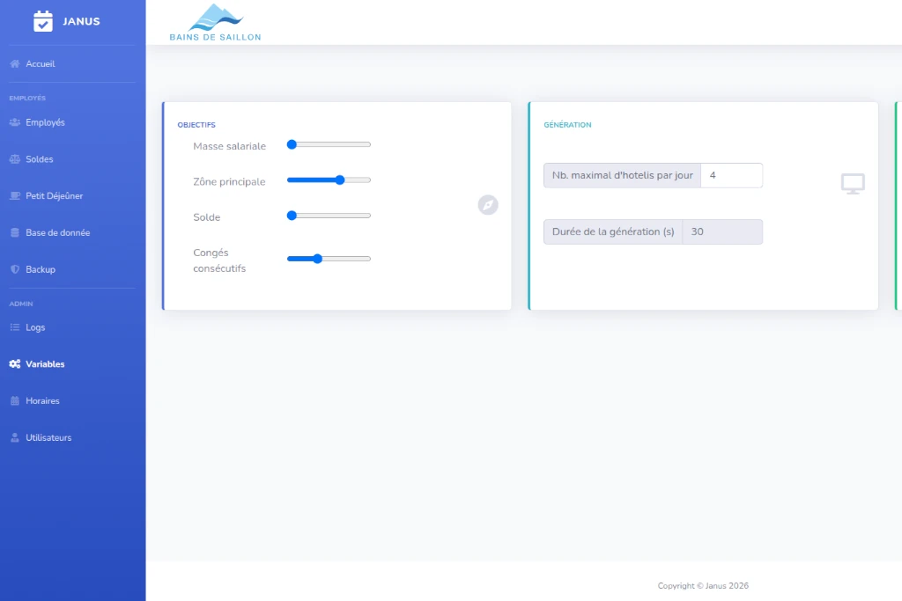Select the Variables sidebar entry

pyautogui.click(x=45, y=364)
